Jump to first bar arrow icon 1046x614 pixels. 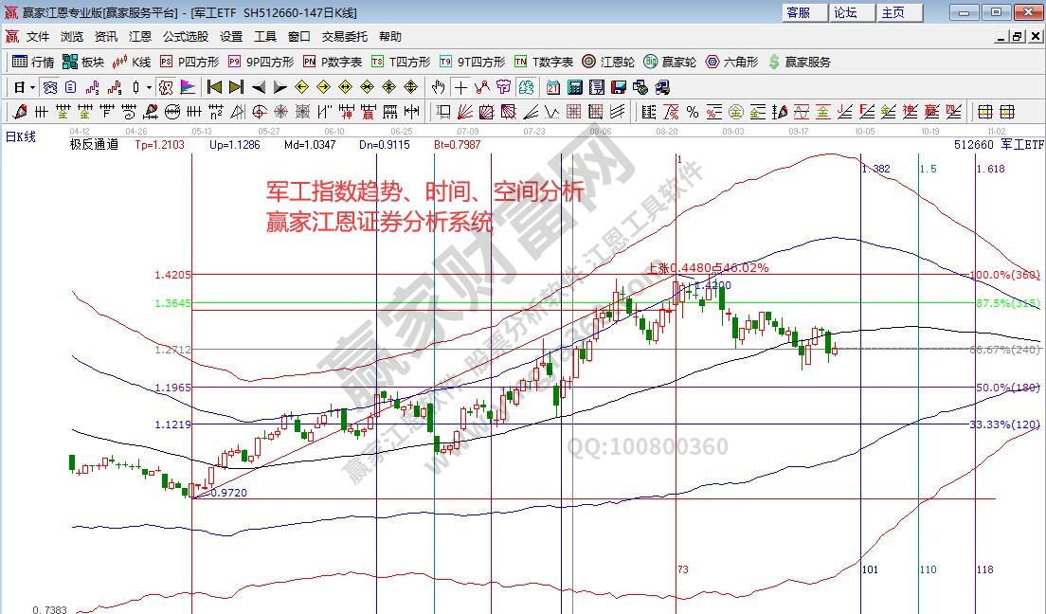(215, 87)
